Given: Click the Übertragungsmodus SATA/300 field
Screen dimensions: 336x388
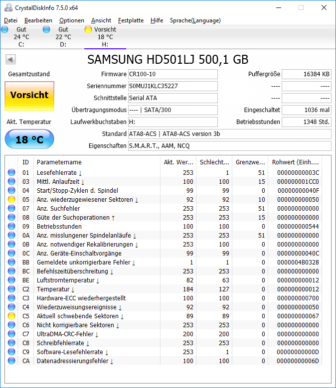Looking at the screenshot, I should (x=173, y=110).
